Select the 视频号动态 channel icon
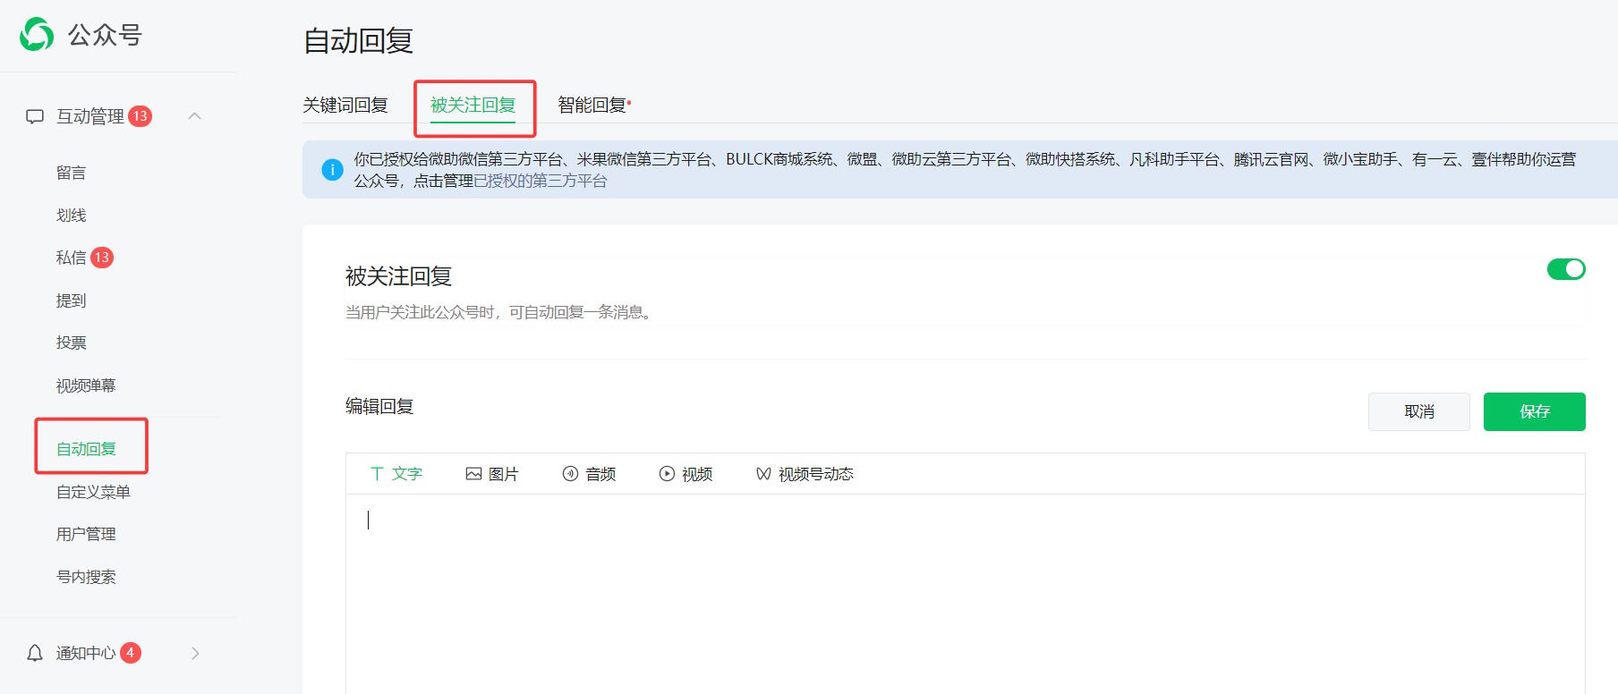The height and width of the screenshot is (694, 1618). 763,474
